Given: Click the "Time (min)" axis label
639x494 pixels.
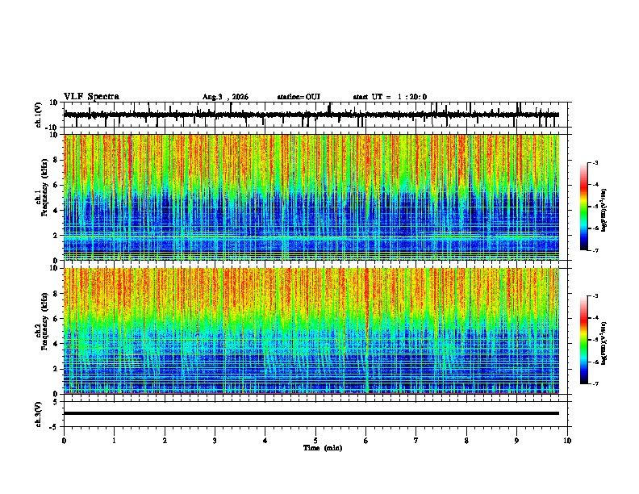Looking at the screenshot, I should pos(323,448).
